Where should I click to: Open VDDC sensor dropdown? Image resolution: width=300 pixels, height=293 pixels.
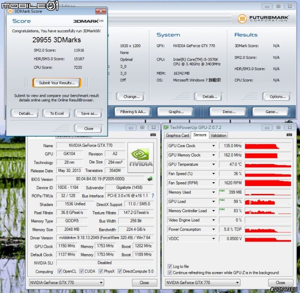point(214,238)
